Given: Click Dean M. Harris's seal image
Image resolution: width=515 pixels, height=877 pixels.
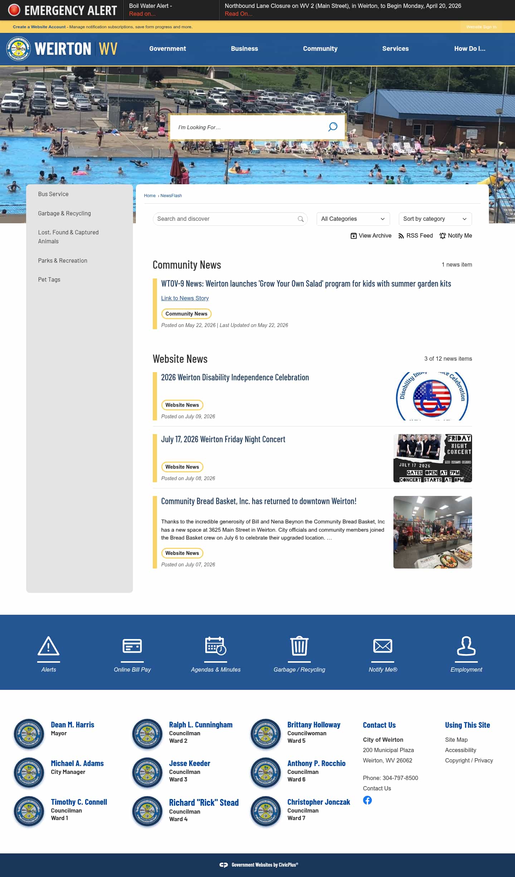Looking at the screenshot, I should pos(29,734).
